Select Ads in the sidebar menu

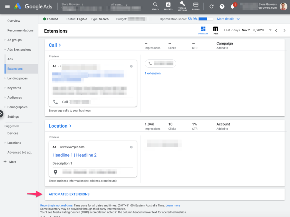[x=9, y=59]
